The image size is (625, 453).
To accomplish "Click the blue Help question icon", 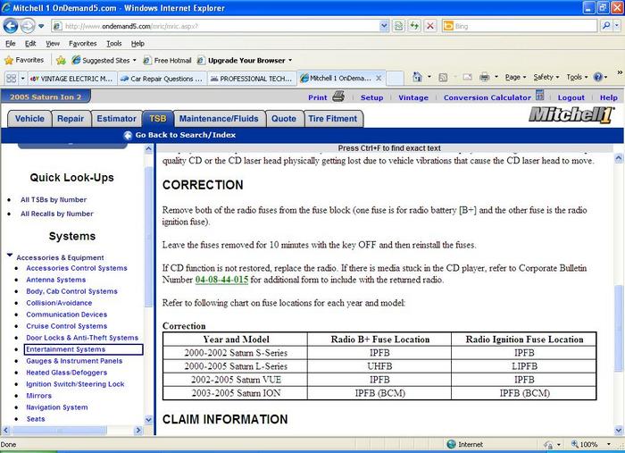I will click(x=598, y=77).
